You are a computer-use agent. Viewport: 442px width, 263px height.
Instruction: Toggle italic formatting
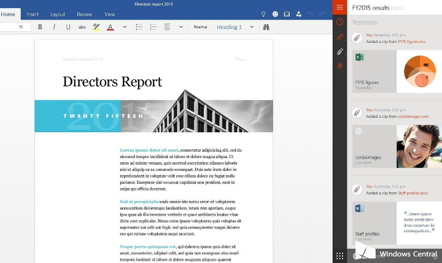pyautogui.click(x=54, y=27)
